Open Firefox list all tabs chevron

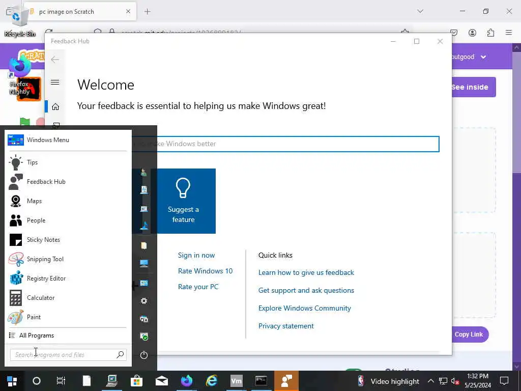pos(420,11)
